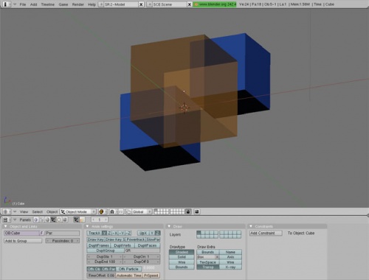
Task: Toggle the Wire drawtype button
Action: click(182, 262)
